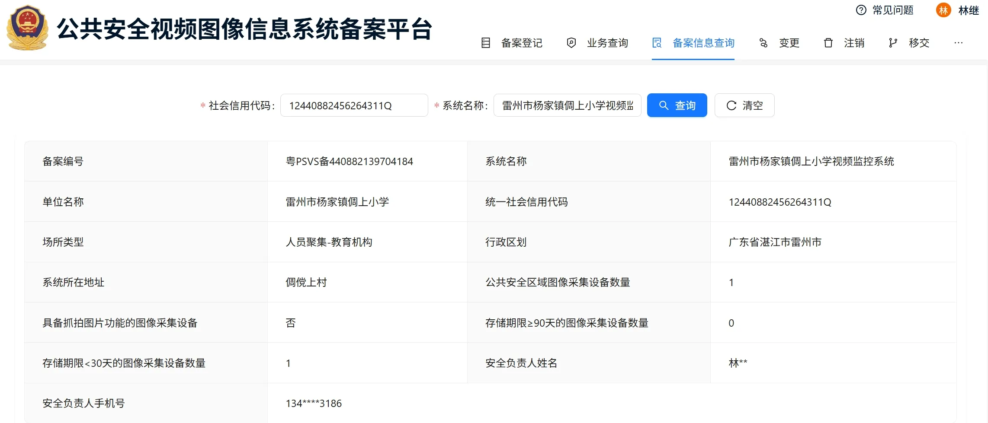The image size is (988, 423).
Task: Click the 注销 trash icon
Action: pos(828,43)
